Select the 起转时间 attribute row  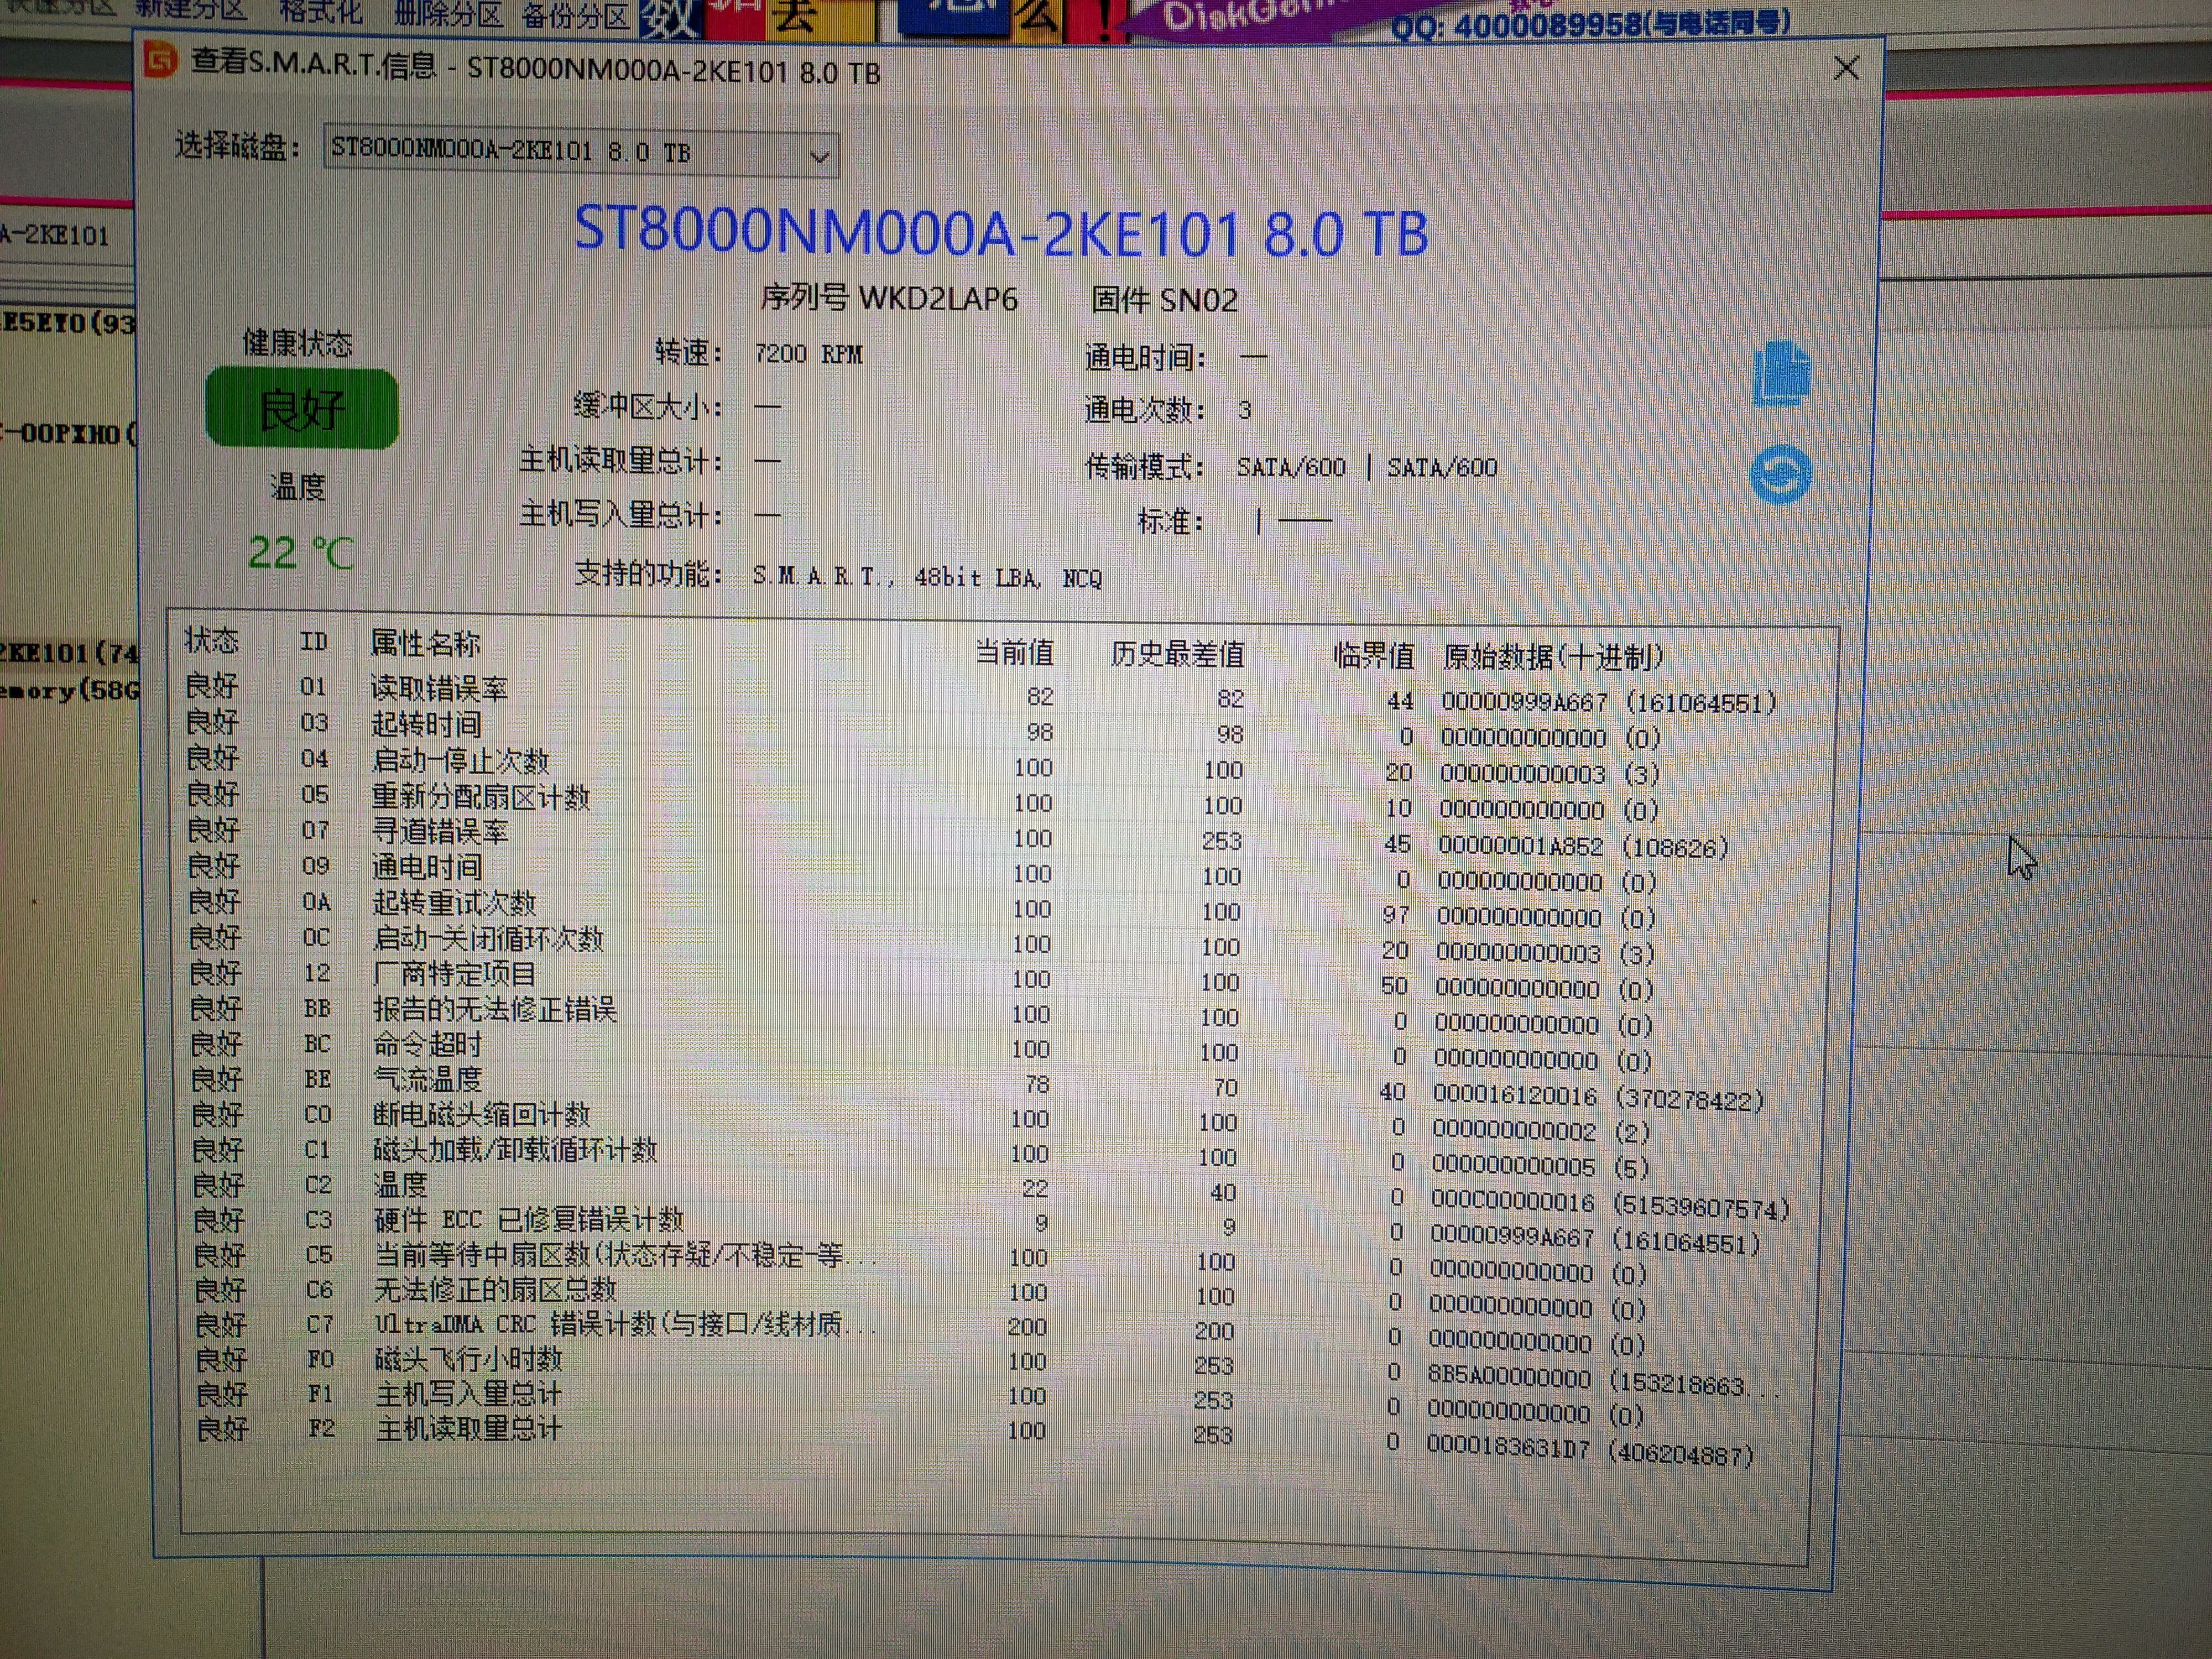pos(982,730)
